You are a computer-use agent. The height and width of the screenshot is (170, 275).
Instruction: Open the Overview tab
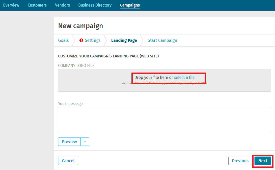click(11, 5)
